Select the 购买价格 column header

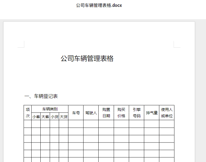[121, 113]
